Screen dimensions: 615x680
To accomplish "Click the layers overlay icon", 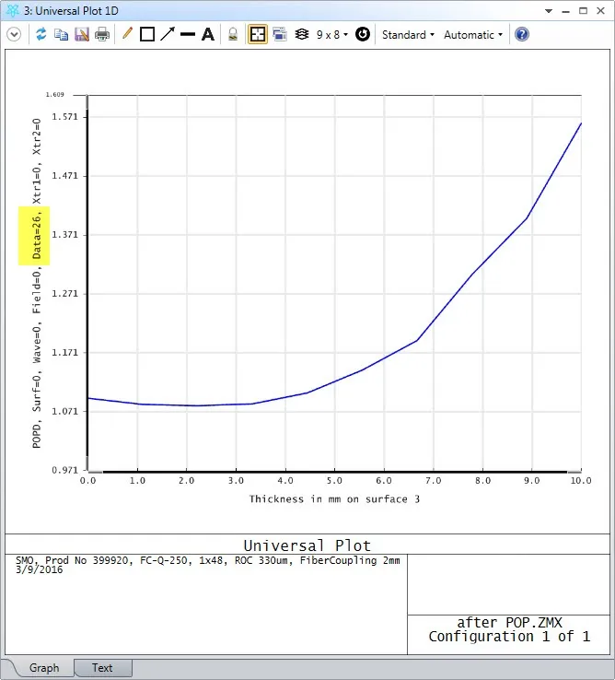I will click(x=301, y=34).
